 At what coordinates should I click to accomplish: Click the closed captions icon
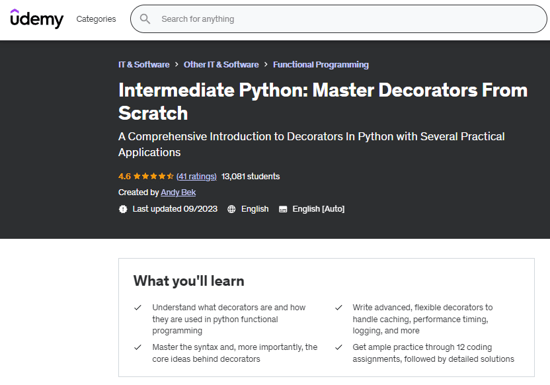[283, 209]
